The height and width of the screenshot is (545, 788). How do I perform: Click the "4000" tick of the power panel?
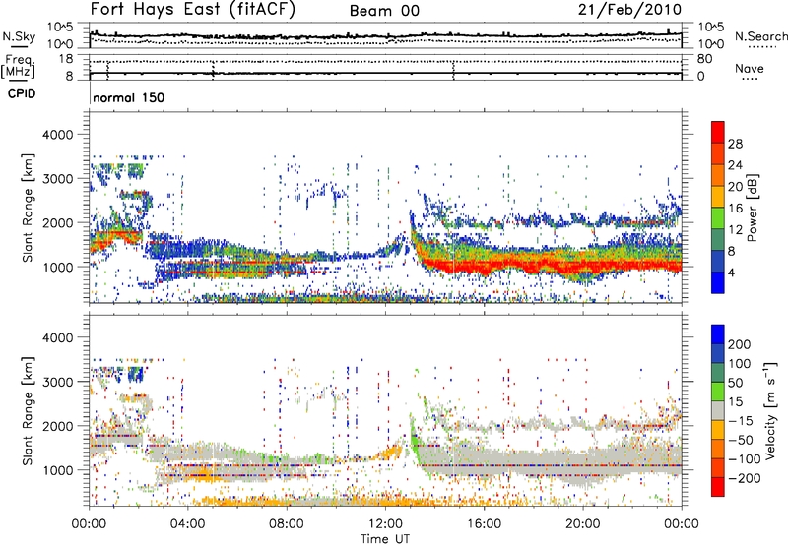click(58, 135)
